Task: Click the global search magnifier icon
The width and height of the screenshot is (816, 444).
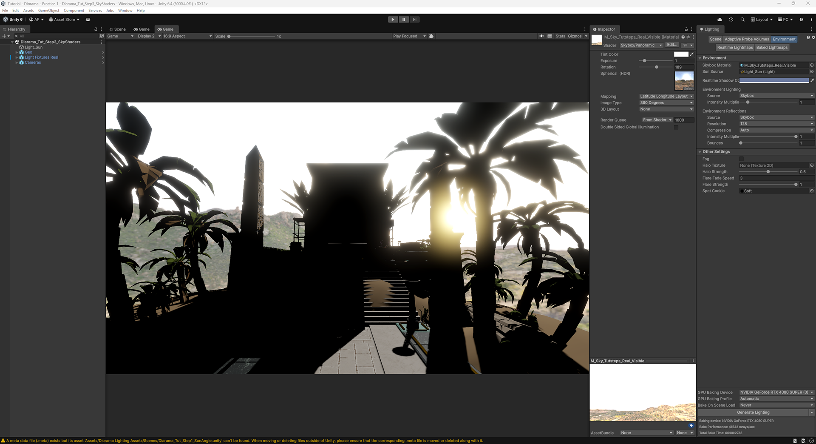Action: click(x=742, y=20)
